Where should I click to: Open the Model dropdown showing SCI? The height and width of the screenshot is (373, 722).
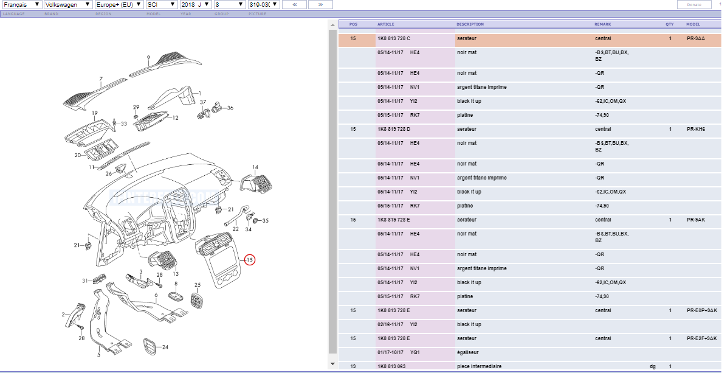point(162,5)
